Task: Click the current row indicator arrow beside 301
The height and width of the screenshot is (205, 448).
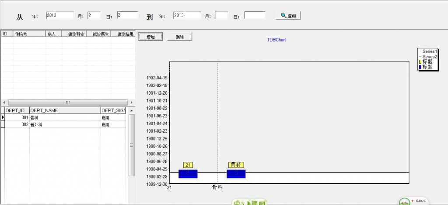Action: 3,117
